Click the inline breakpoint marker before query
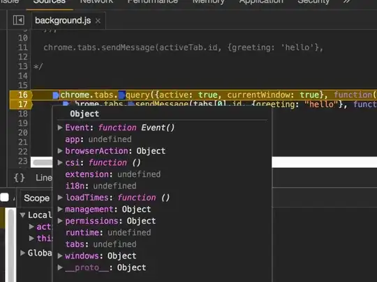377x282 pixels. click(x=122, y=95)
